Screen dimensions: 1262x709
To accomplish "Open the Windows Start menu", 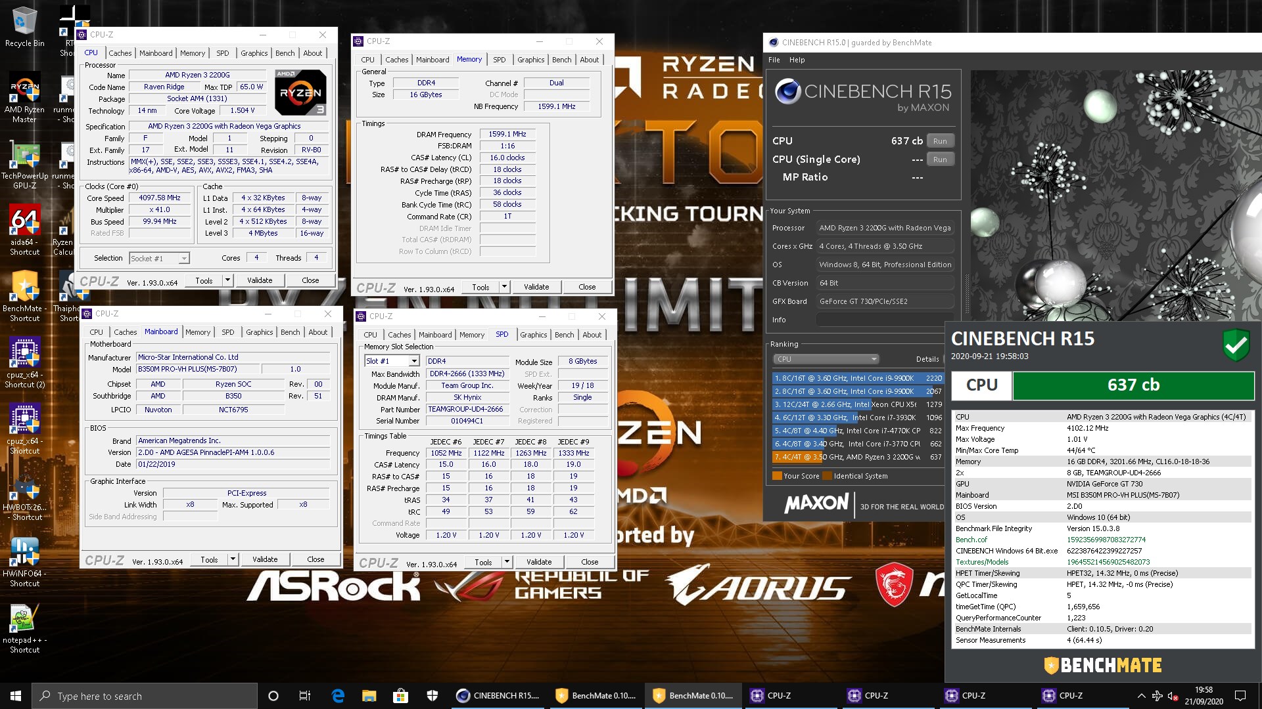I will 16,696.
